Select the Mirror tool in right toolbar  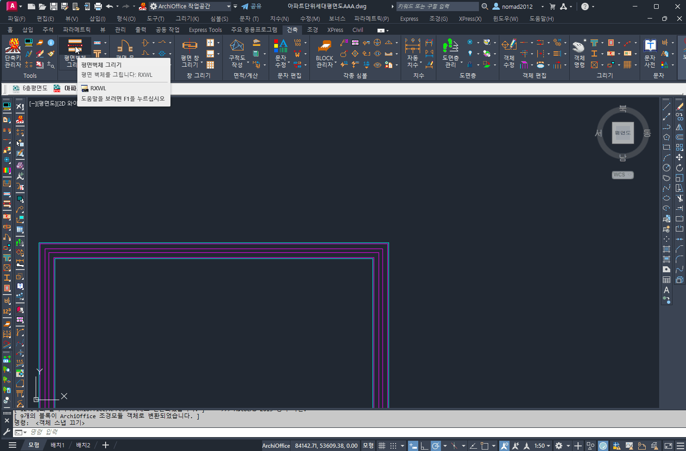click(680, 127)
